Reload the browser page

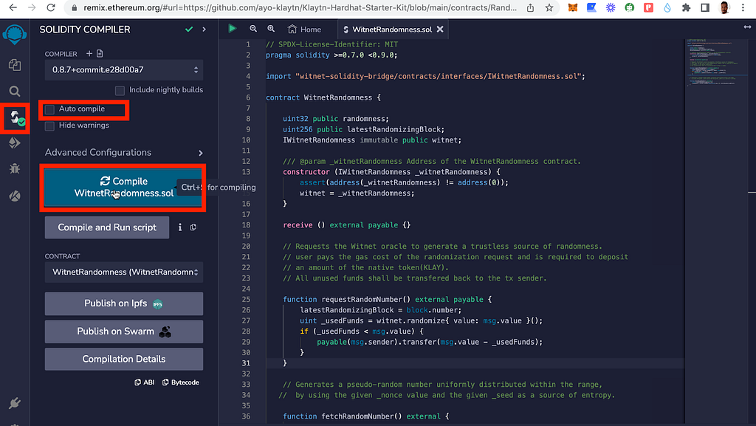51,7
